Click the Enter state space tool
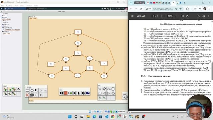Viewport: 213px width, 120px height. (x=100, y=89)
